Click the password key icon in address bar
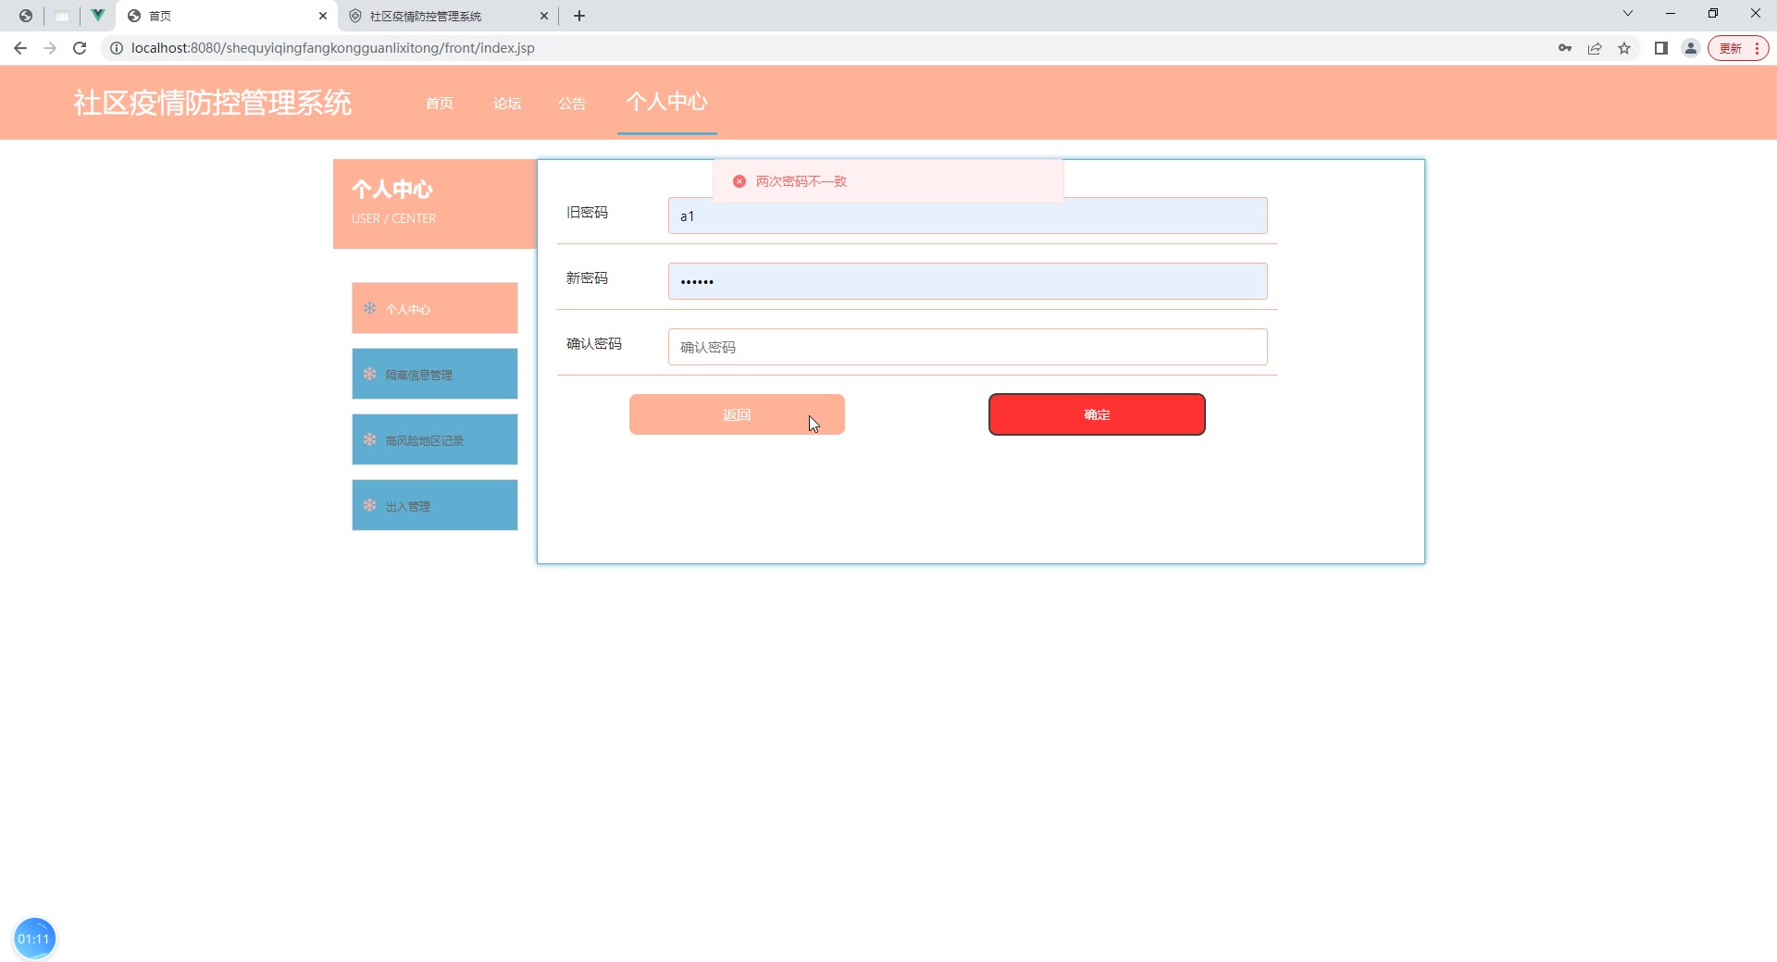 coord(1565,48)
